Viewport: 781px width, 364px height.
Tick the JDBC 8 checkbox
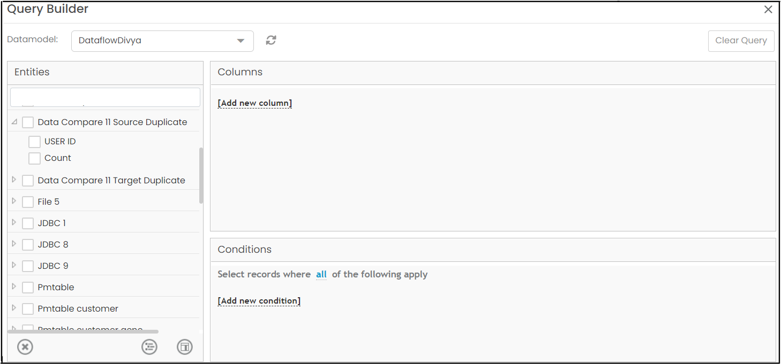coord(28,245)
